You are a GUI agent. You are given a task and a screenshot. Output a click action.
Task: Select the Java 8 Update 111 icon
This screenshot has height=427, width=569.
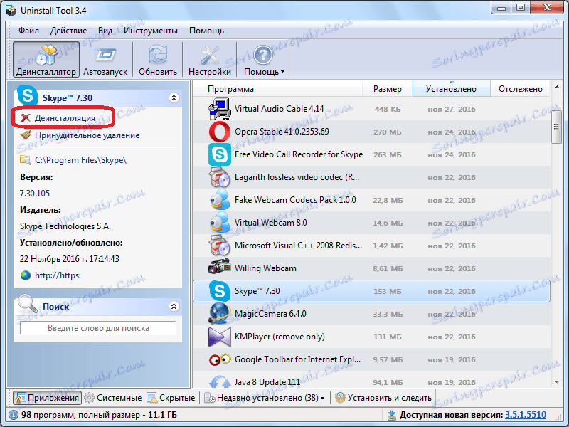[220, 381]
